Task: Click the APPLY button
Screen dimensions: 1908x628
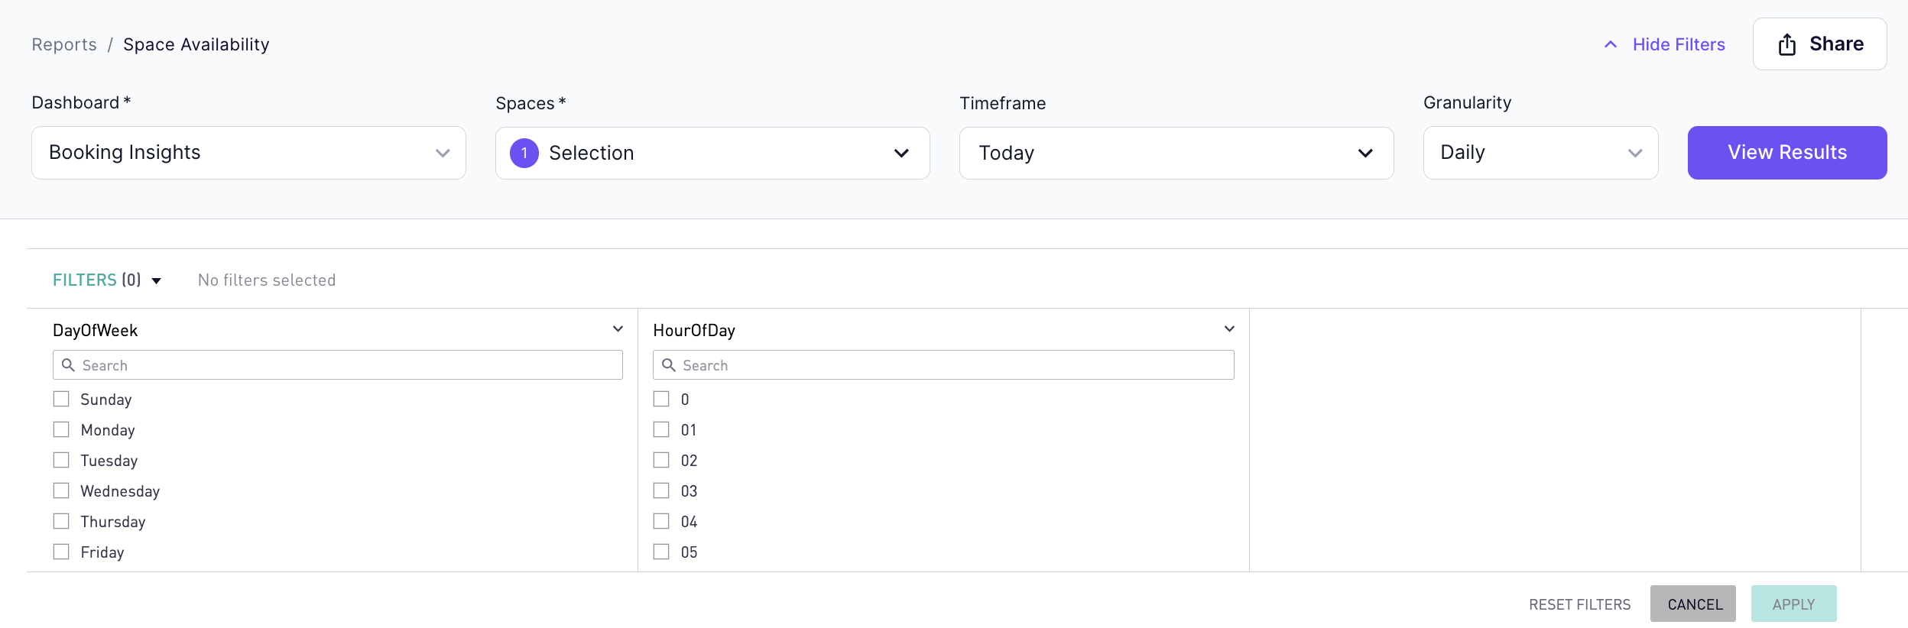Action: pyautogui.click(x=1794, y=604)
